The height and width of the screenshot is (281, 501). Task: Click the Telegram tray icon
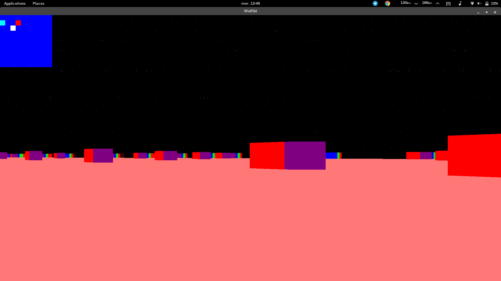(x=375, y=3)
